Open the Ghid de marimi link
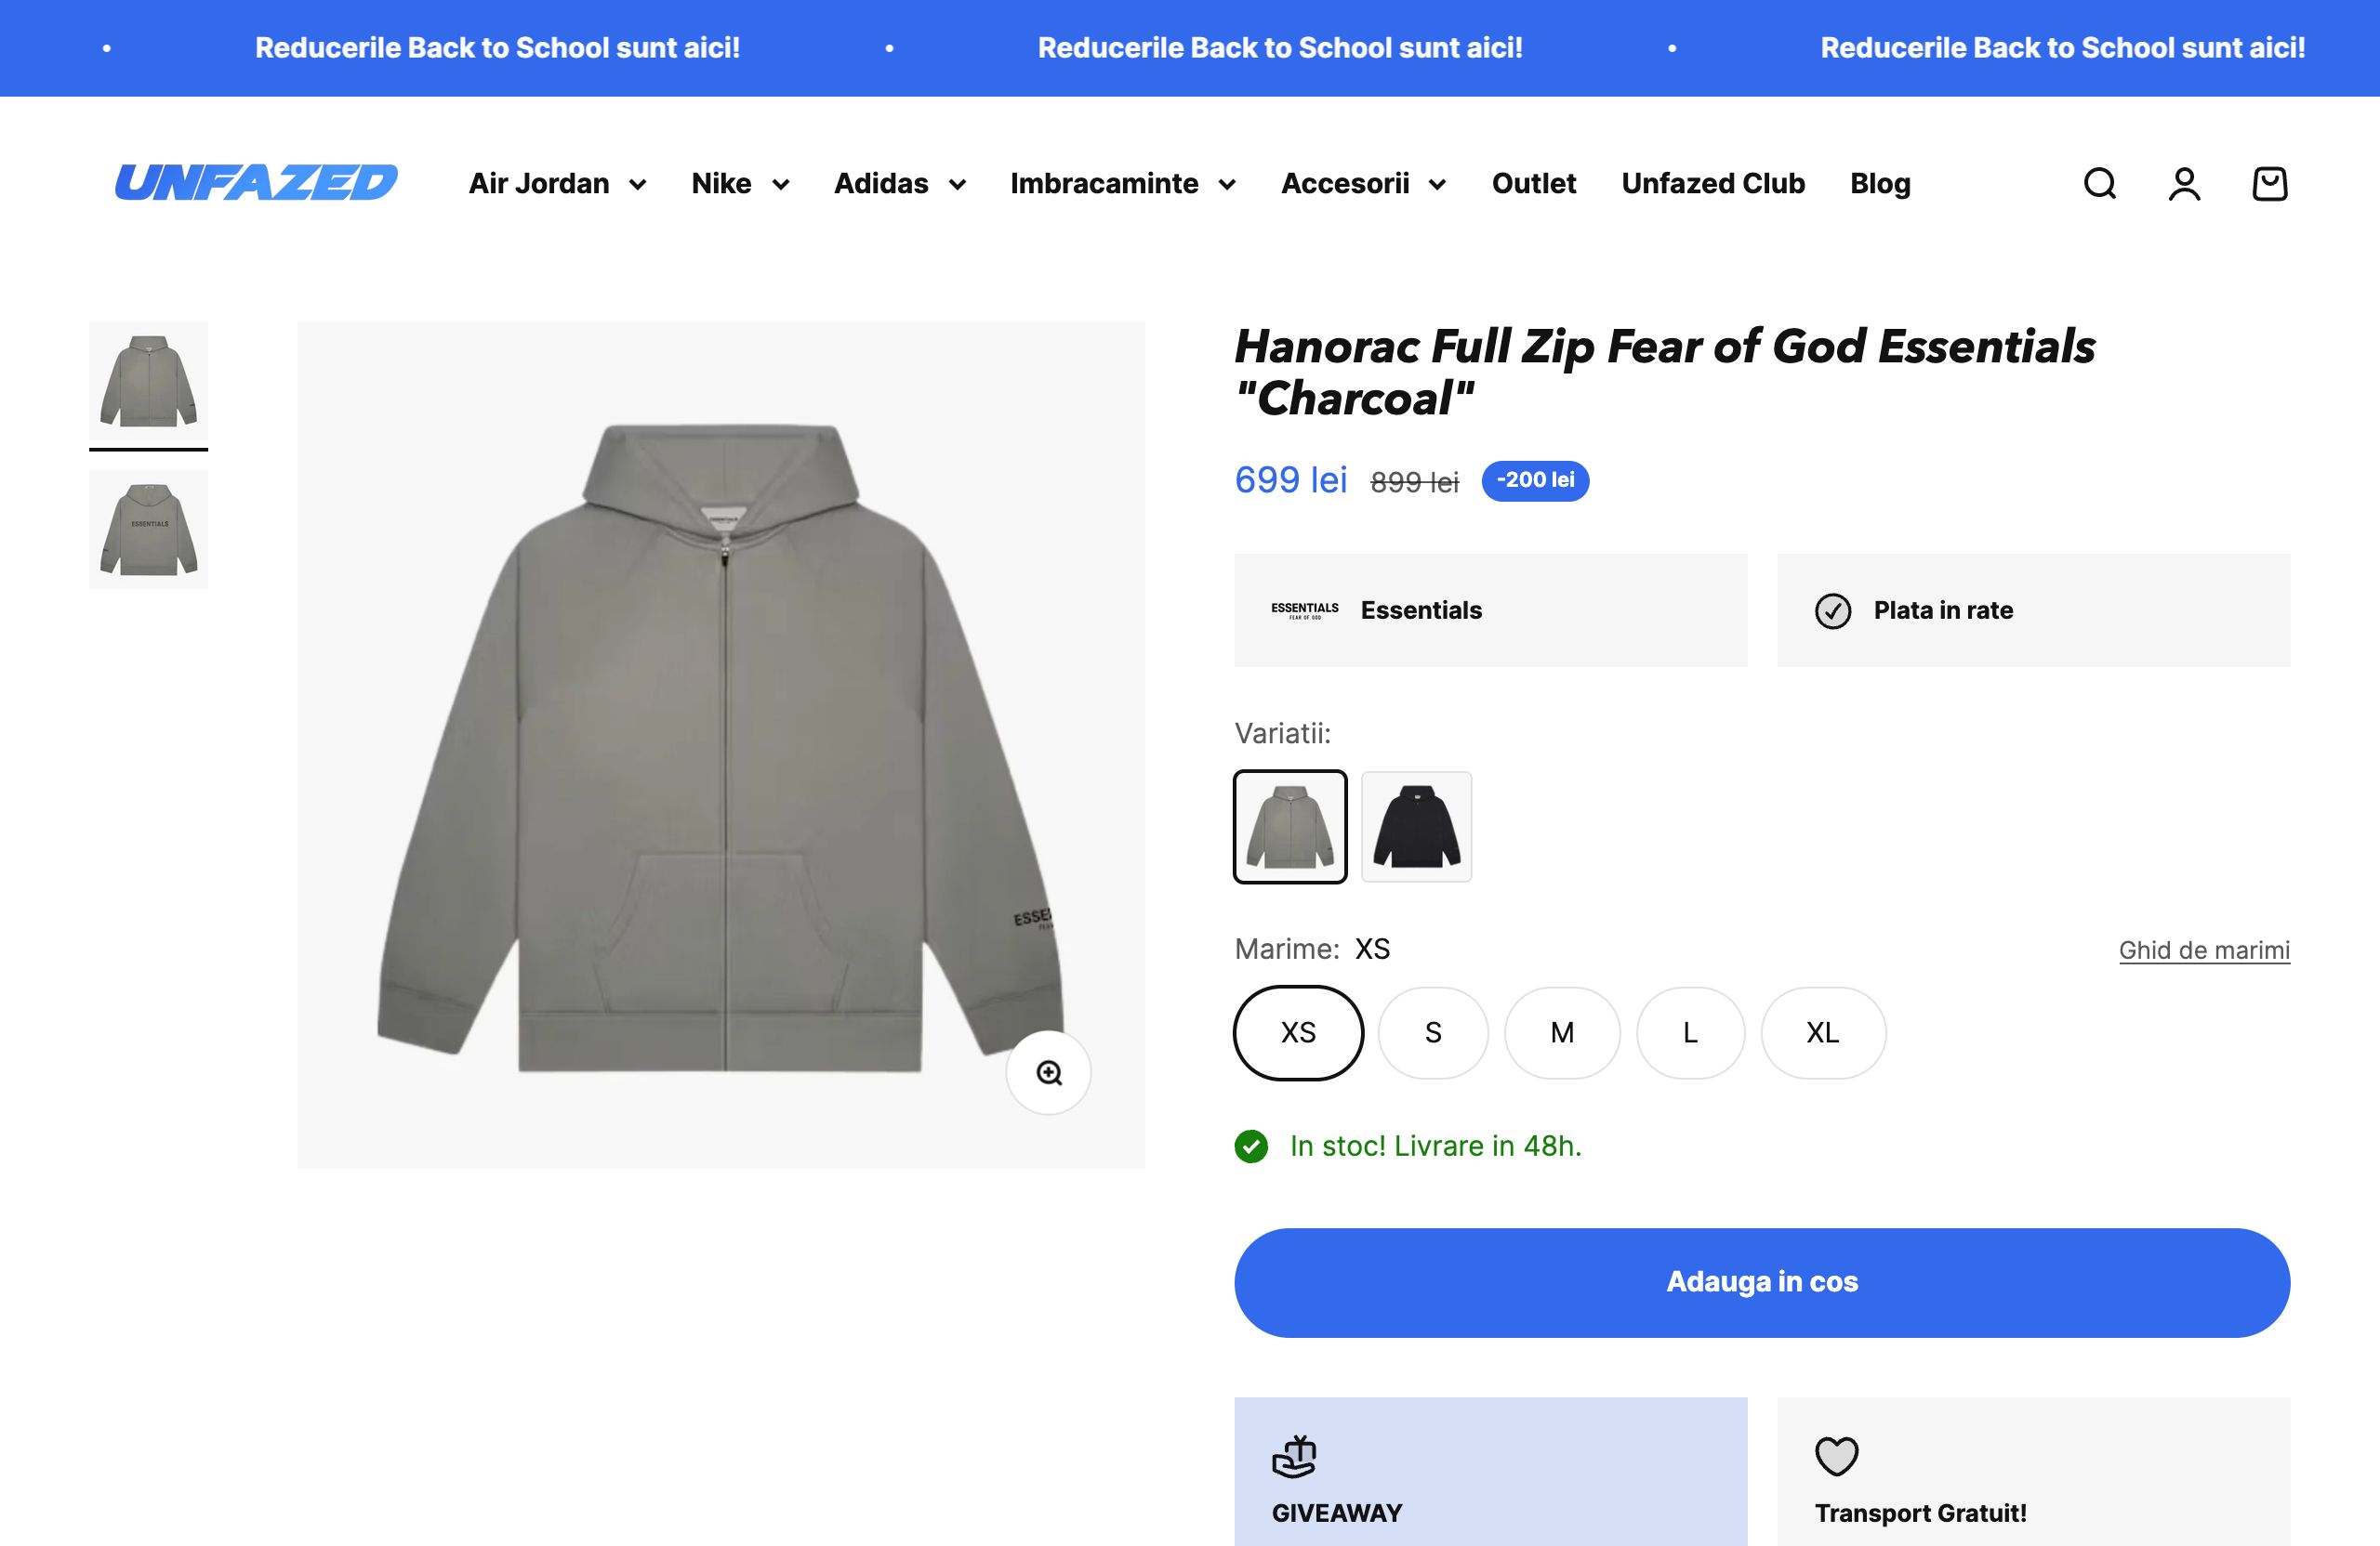The image size is (2380, 1546). pyautogui.click(x=2203, y=950)
